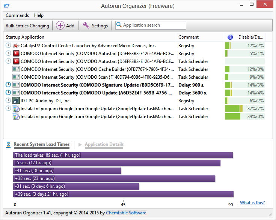Click the 12%/0% value on COMODO Cache Builder row
276x220 pixels.
coord(256,69)
